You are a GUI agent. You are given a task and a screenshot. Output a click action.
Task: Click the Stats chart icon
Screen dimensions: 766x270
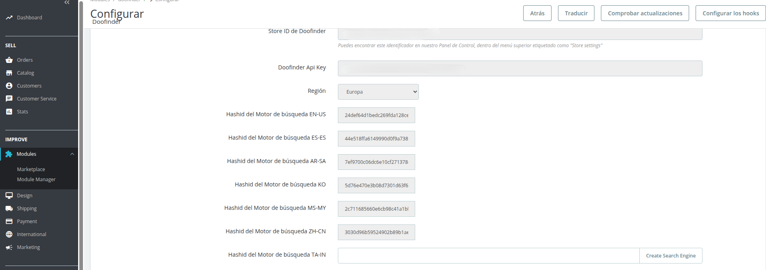pyautogui.click(x=9, y=112)
